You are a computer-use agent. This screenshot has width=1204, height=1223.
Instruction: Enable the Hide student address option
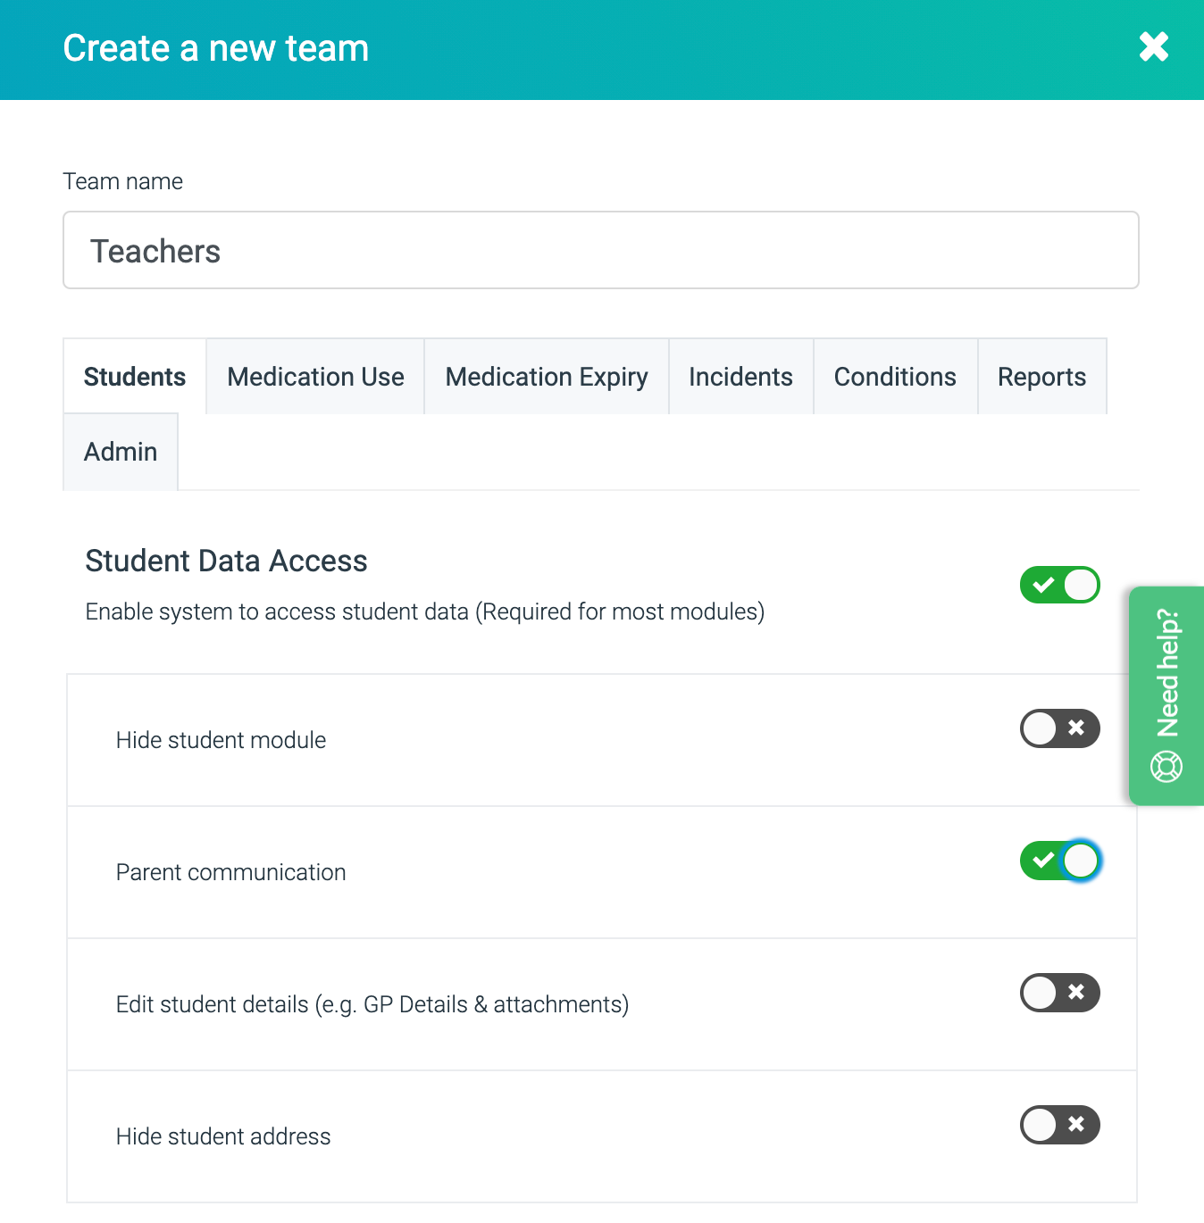(x=1059, y=1125)
